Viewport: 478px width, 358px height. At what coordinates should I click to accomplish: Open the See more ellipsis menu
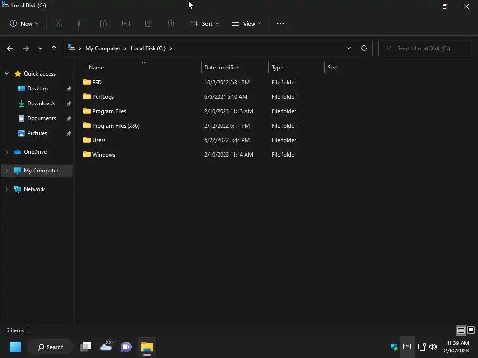[281, 23]
